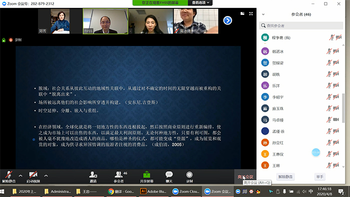Click the Record (录制) icon in toolbar
The height and width of the screenshot is (197, 350).
189,175
